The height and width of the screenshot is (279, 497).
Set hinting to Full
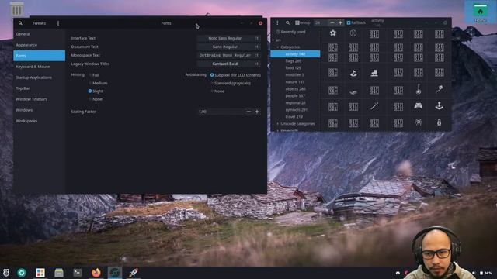click(x=94, y=75)
